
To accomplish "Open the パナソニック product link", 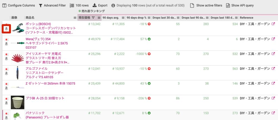I will [x=47, y=115].
